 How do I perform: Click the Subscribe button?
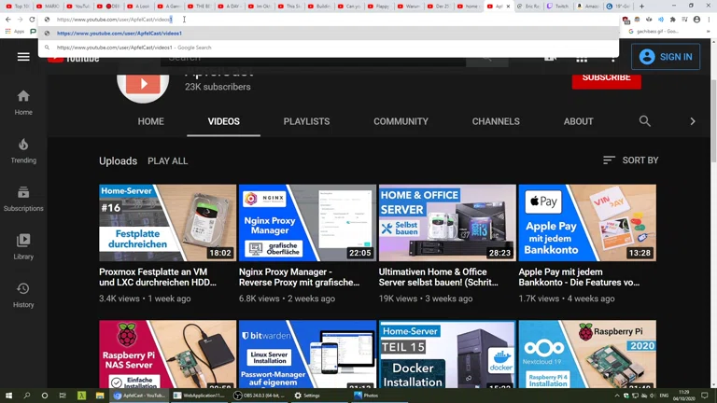[606, 78]
